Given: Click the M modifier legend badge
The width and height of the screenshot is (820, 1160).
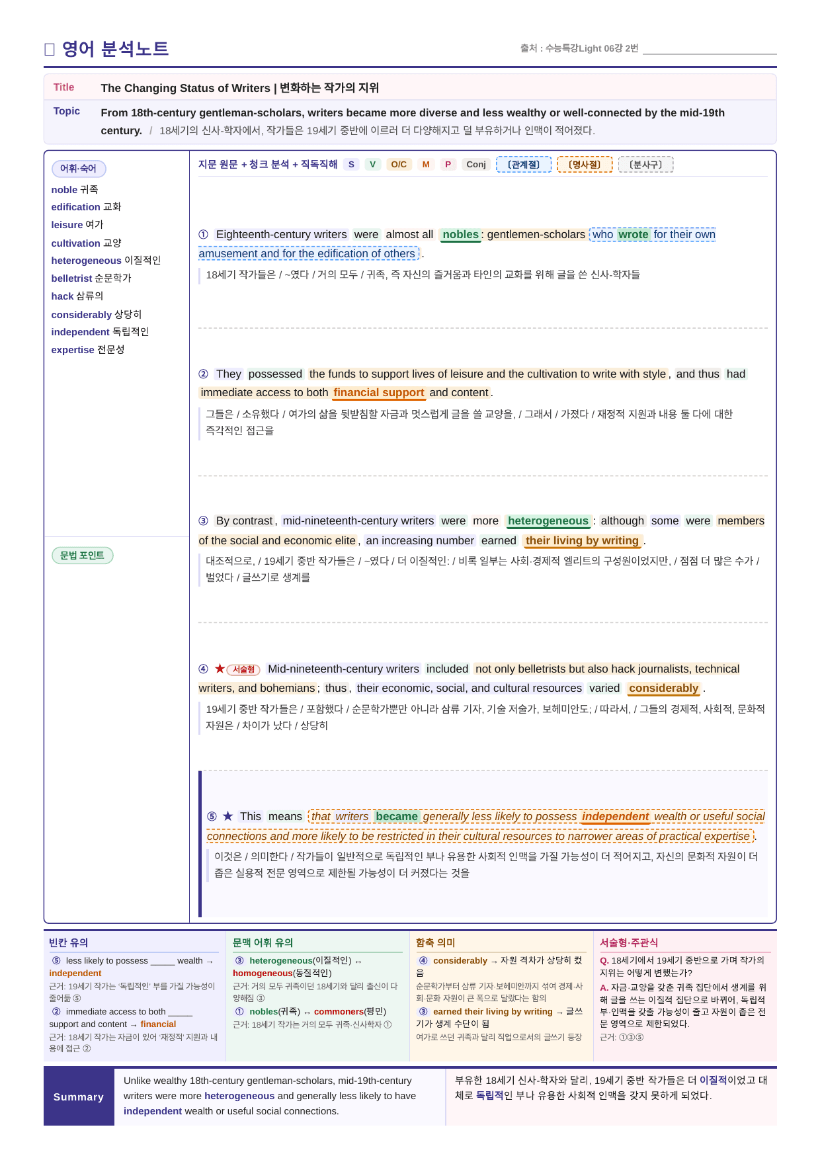Looking at the screenshot, I should point(426,165).
